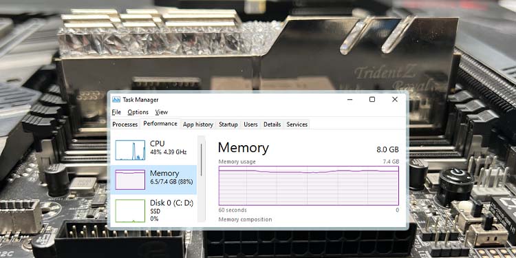Click the Disk 0 activity mini graph
The width and height of the screenshot is (516, 258).
click(130, 211)
